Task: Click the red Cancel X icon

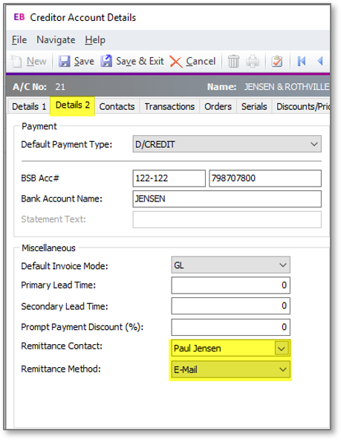Action: 176,62
